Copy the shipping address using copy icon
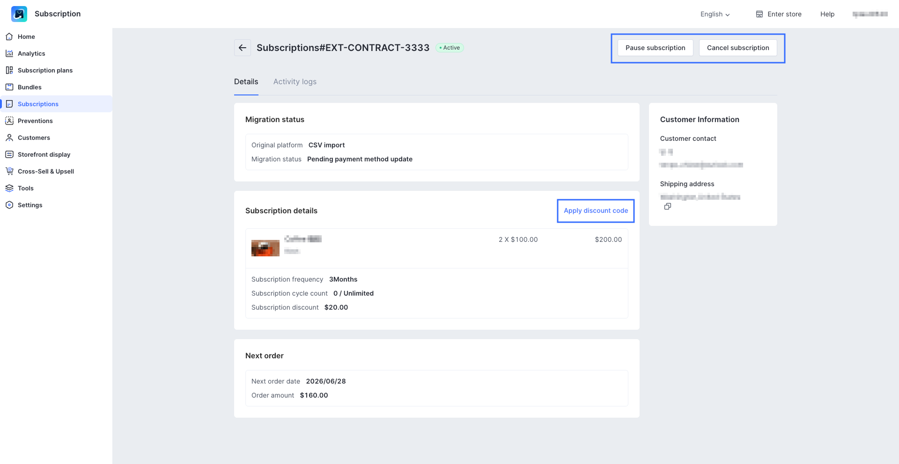 [668, 206]
